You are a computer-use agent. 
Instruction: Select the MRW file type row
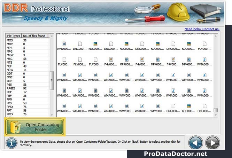(x=28, y=55)
